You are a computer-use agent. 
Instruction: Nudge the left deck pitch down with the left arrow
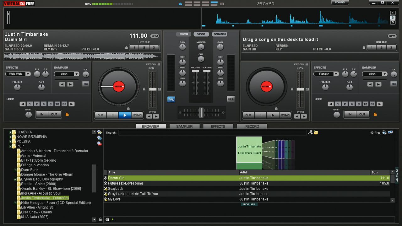coord(149,116)
